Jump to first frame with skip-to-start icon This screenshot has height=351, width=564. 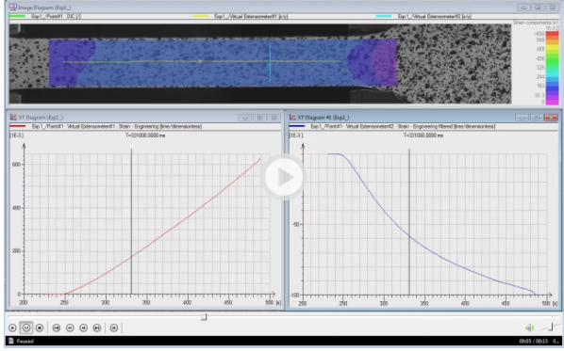(x=57, y=327)
